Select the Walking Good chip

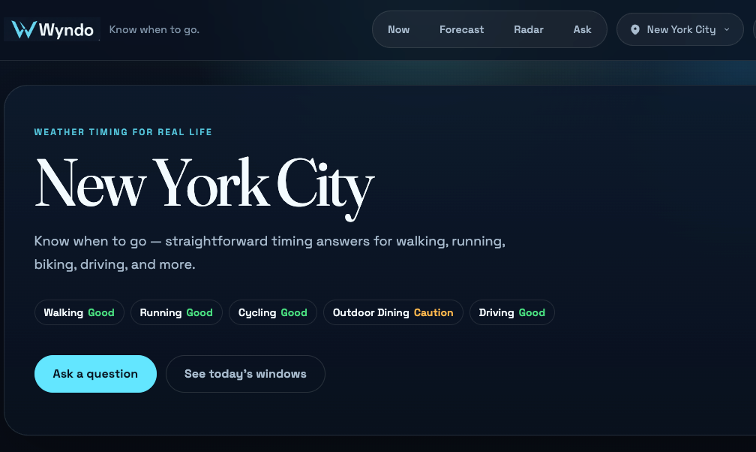tap(79, 312)
